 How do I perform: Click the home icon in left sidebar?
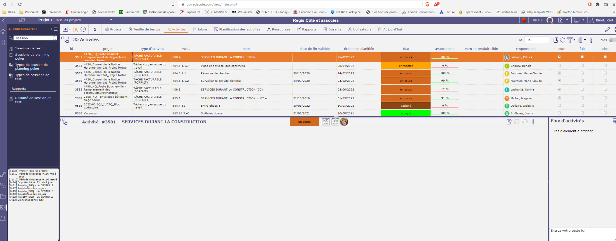[3, 32]
